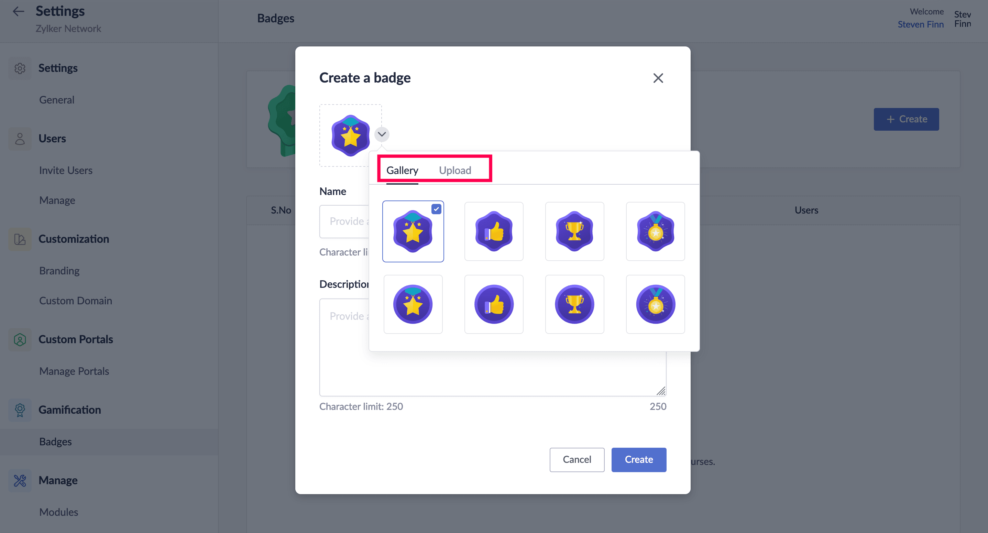Click the blue Create button in dialog
The width and height of the screenshot is (988, 533).
[x=639, y=459]
